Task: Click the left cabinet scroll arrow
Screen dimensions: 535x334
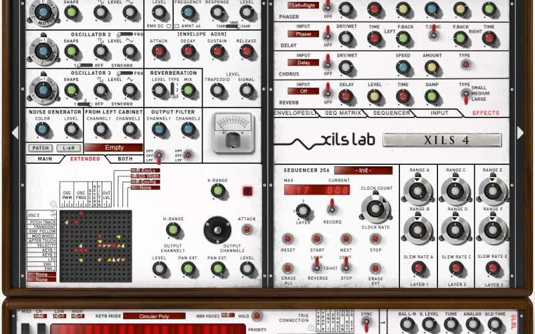Action: 15,132
